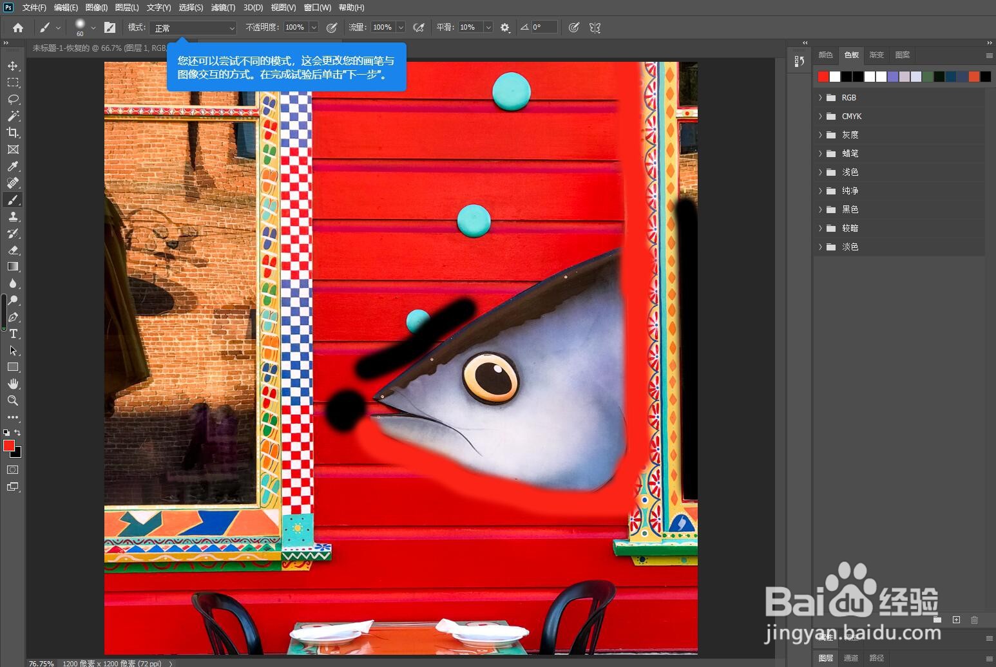Select the Rectangular Marquee tool

[13, 82]
